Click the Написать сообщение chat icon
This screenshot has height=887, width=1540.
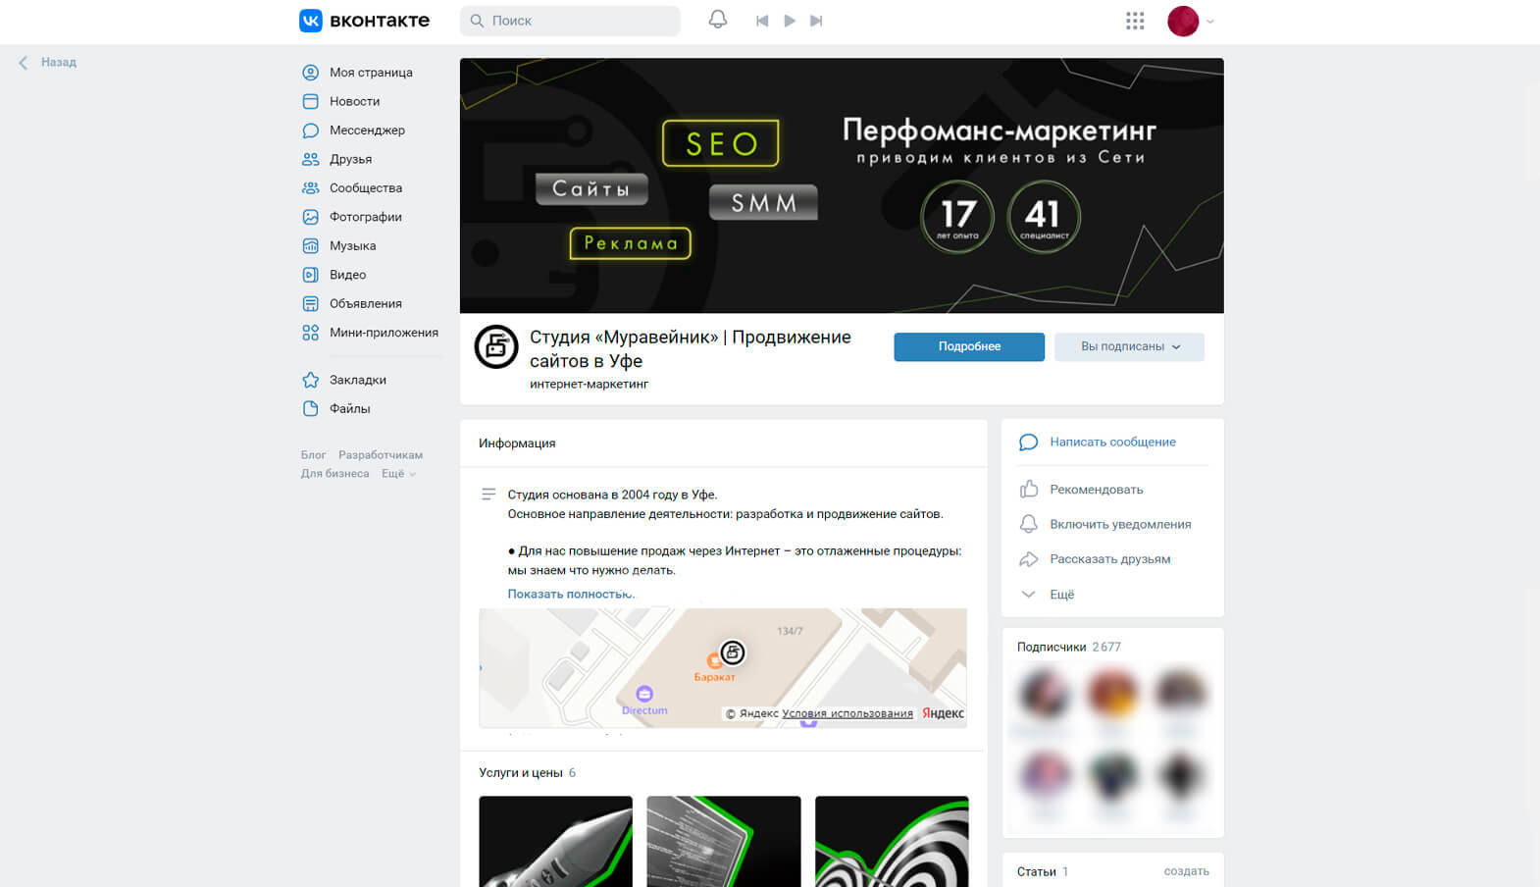point(1028,443)
